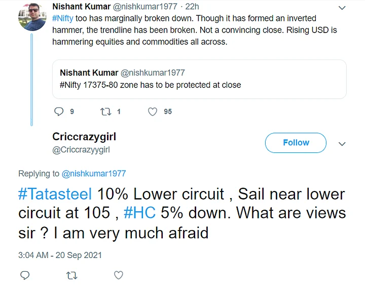Retweet Nishant Kumar's Nifty tweet
365x290 pixels.
pos(105,112)
